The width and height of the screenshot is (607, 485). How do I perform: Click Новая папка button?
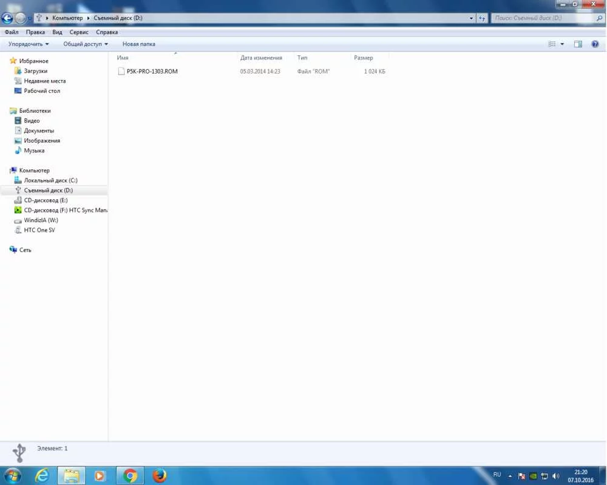(x=138, y=44)
